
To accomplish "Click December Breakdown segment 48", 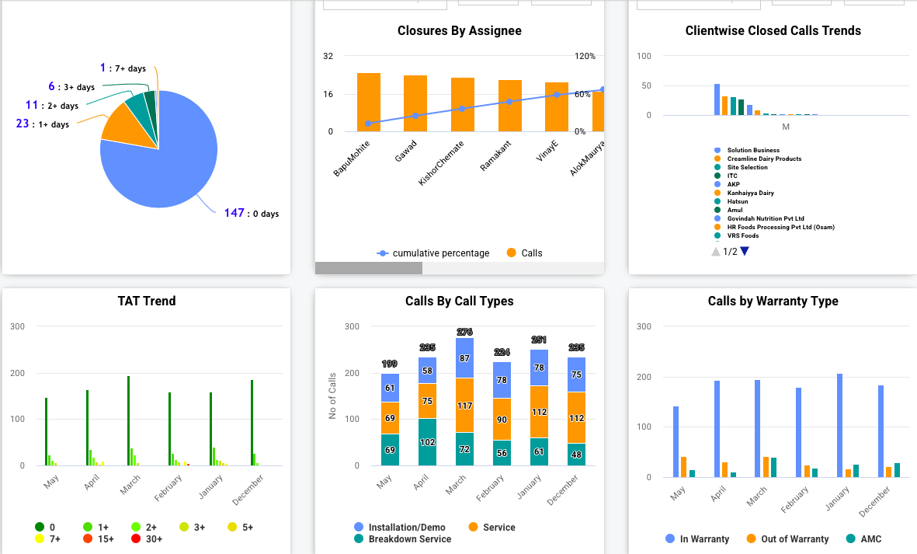I will coord(577,455).
